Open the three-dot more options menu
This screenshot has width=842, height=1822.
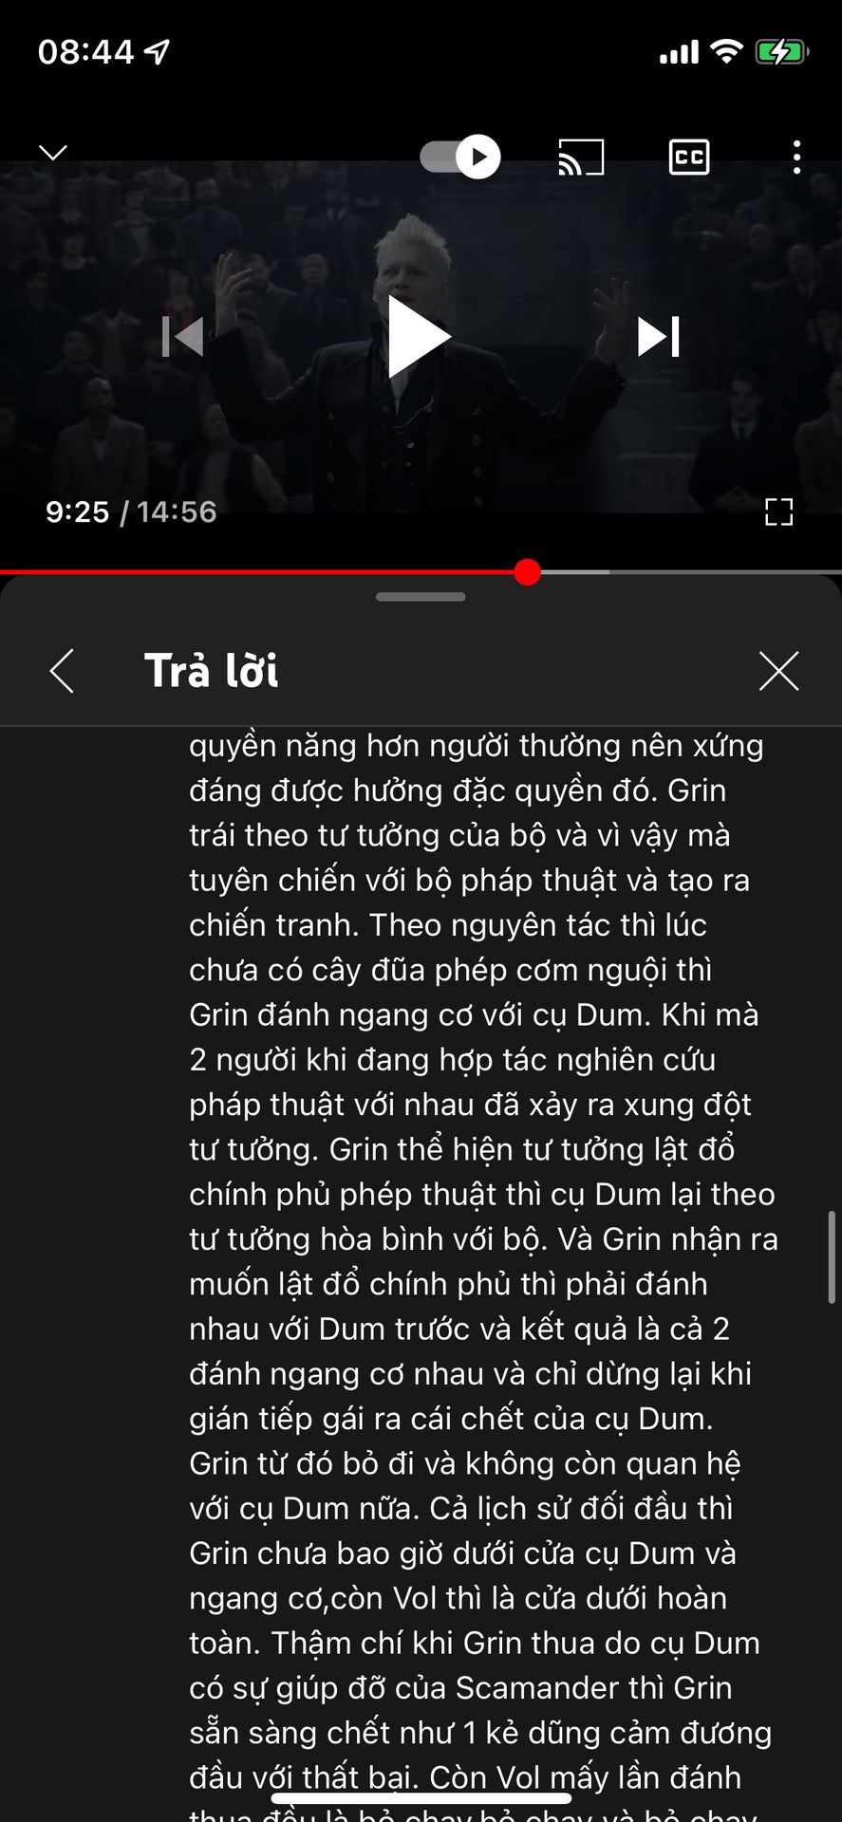pos(796,158)
